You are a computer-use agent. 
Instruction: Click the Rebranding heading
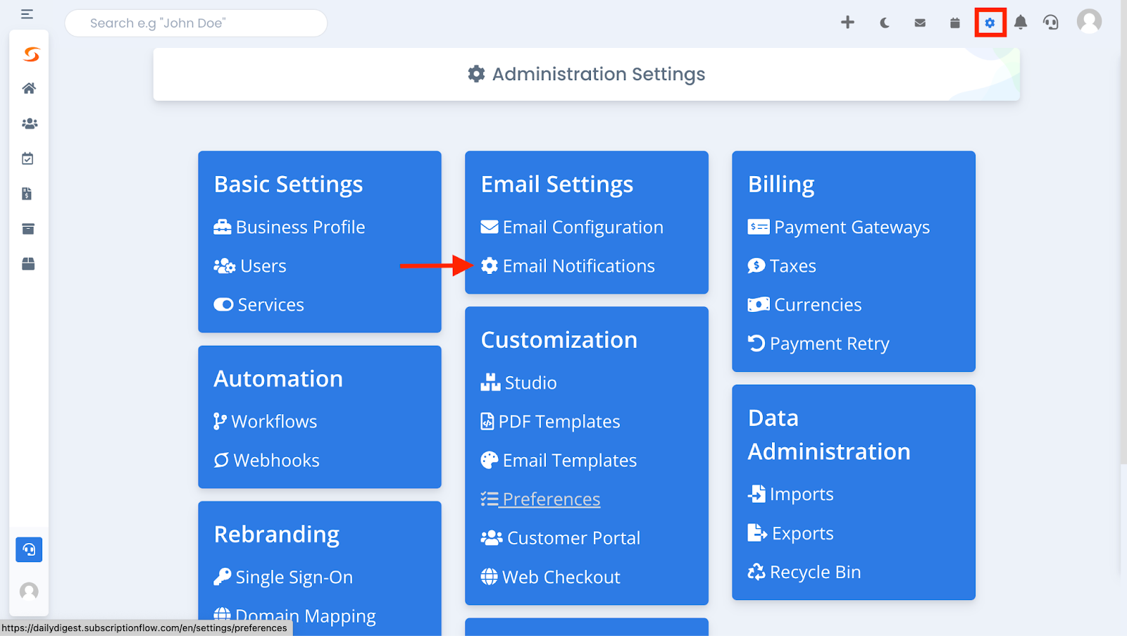click(x=277, y=534)
